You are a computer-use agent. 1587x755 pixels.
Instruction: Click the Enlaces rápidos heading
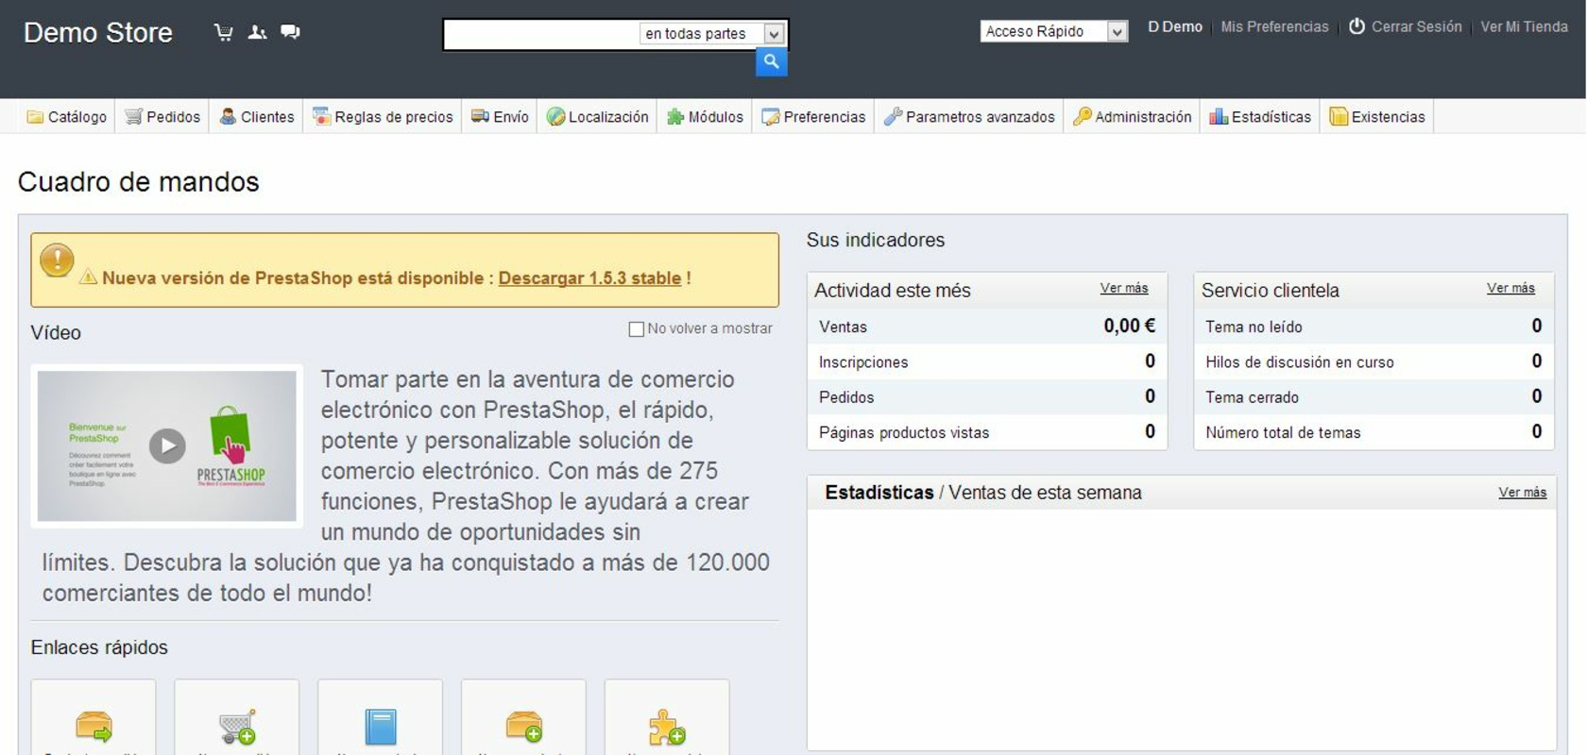coord(99,647)
